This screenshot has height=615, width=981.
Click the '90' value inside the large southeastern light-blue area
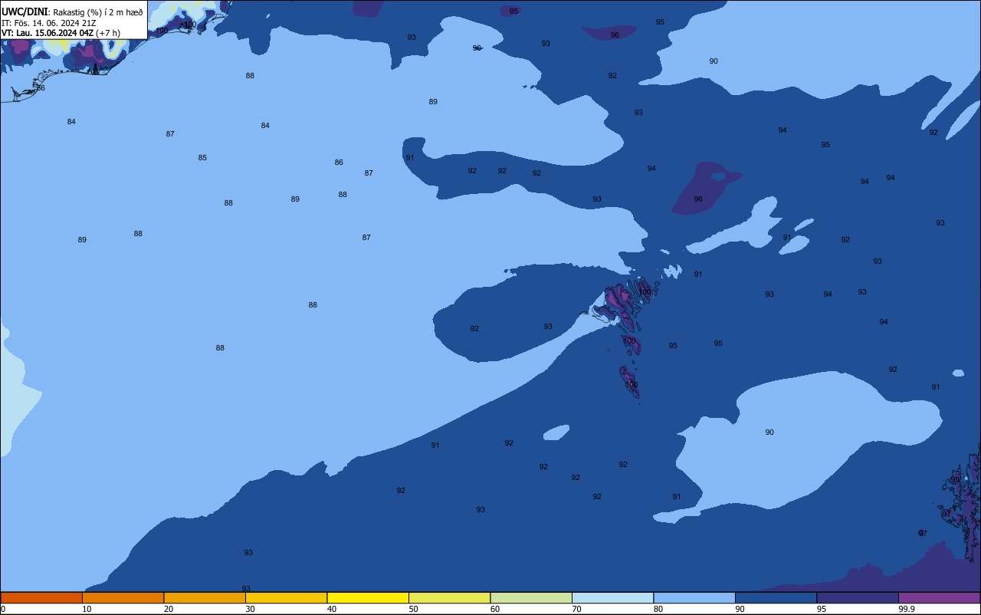769,432
